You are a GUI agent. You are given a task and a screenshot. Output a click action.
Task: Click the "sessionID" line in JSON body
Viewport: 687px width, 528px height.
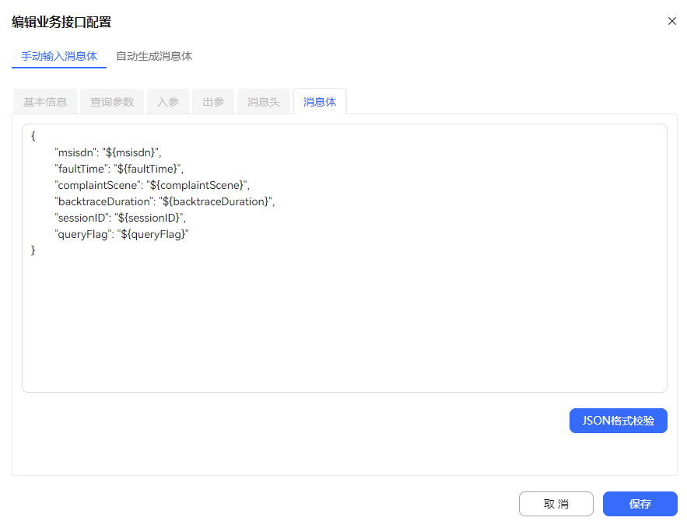tap(120, 218)
